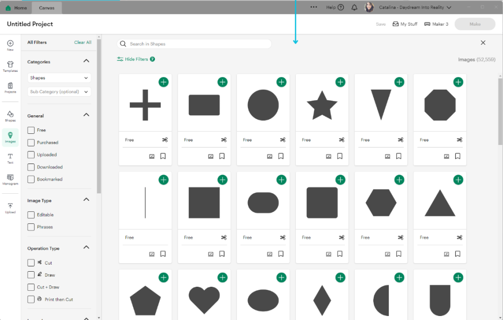
Task: Collapse the Image Type filter section
Action: tap(87, 200)
